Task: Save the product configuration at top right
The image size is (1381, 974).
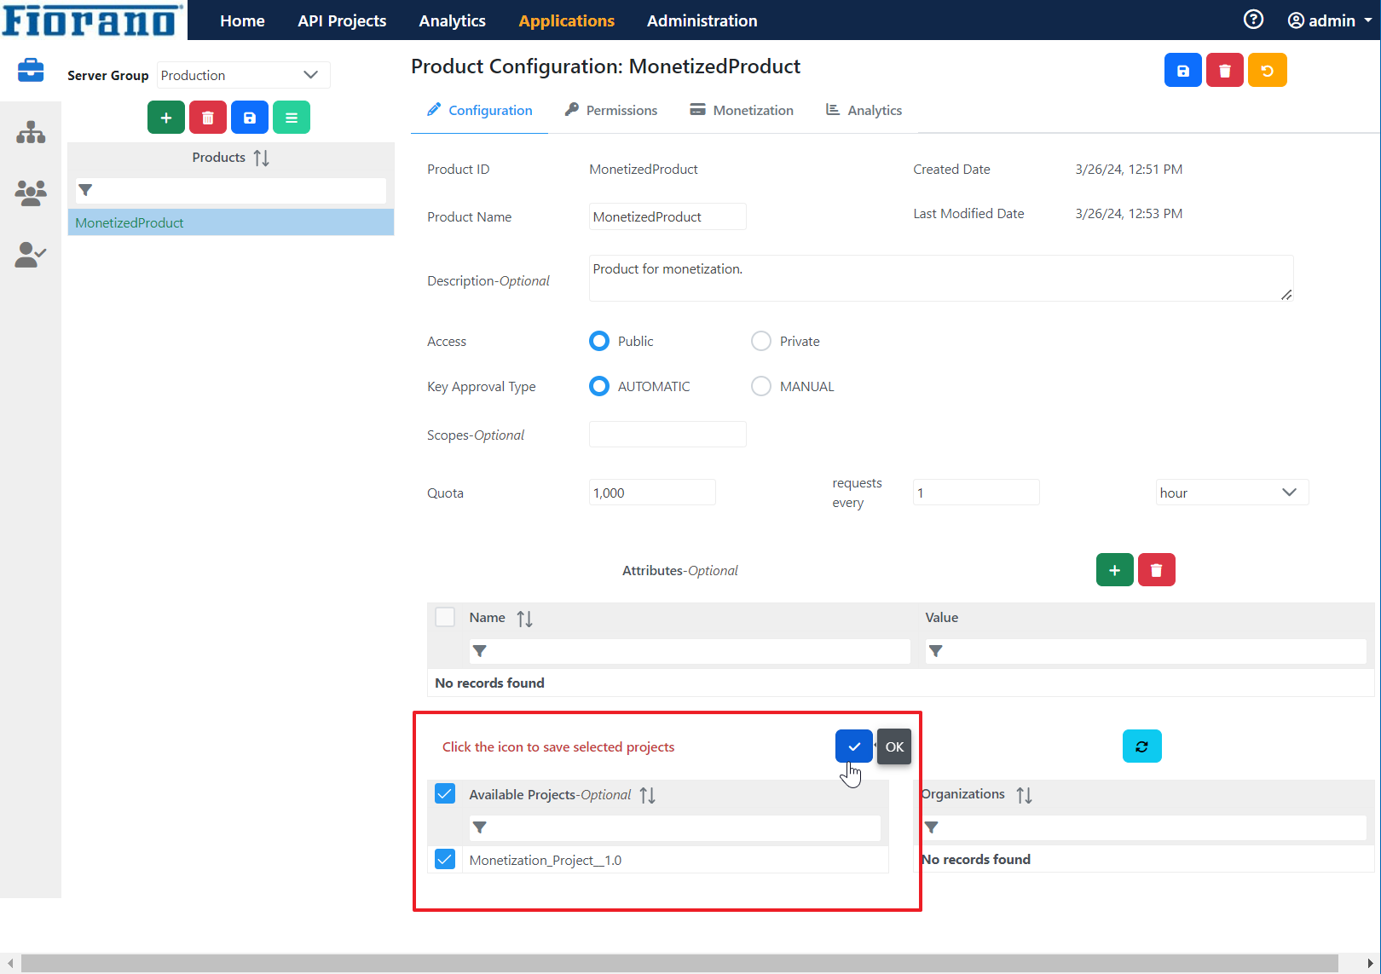Action: 1183,71
